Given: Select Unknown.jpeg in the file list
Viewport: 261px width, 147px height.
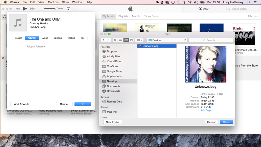Looking at the screenshot, I should pos(157,46).
